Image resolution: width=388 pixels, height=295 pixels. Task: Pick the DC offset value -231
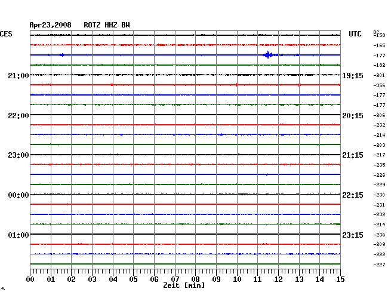pos(379,205)
